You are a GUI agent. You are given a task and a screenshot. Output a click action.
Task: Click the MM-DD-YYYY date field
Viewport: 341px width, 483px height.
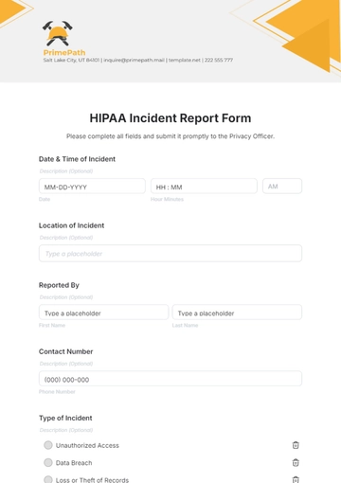[x=92, y=187]
